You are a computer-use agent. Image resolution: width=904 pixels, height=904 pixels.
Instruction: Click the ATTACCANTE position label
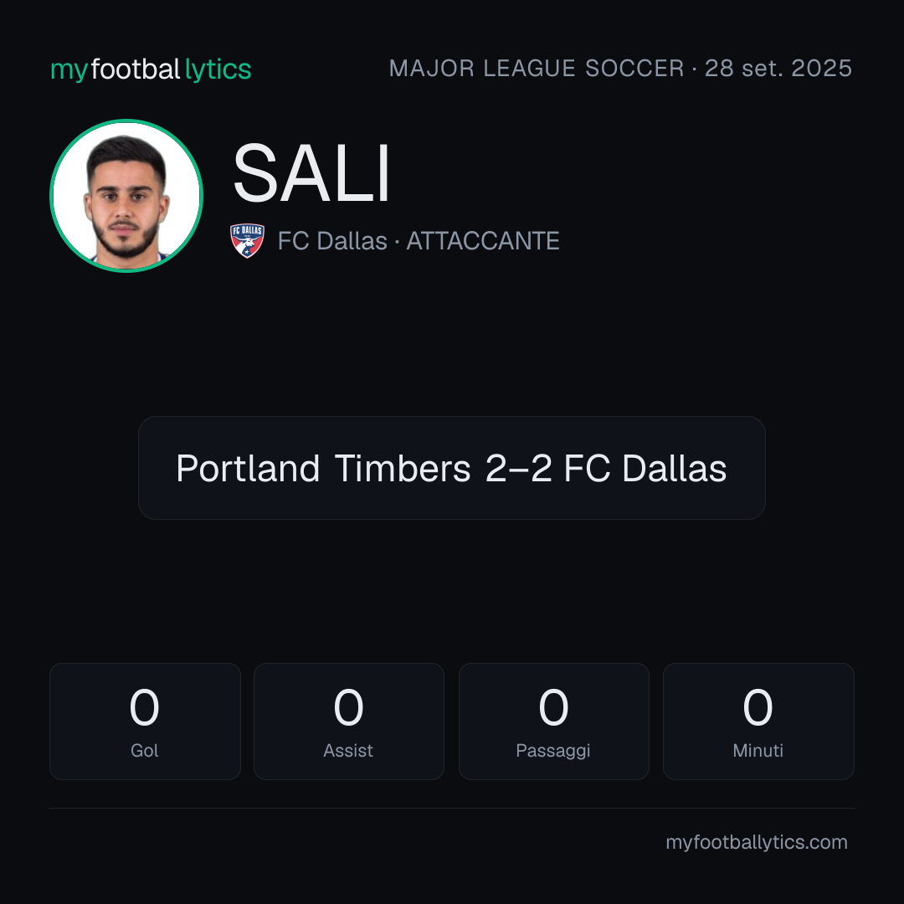click(483, 241)
